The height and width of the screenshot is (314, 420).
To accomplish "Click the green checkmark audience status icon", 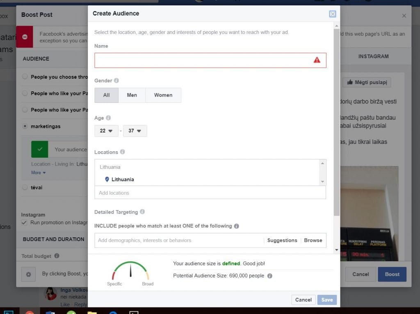I will [x=40, y=149].
